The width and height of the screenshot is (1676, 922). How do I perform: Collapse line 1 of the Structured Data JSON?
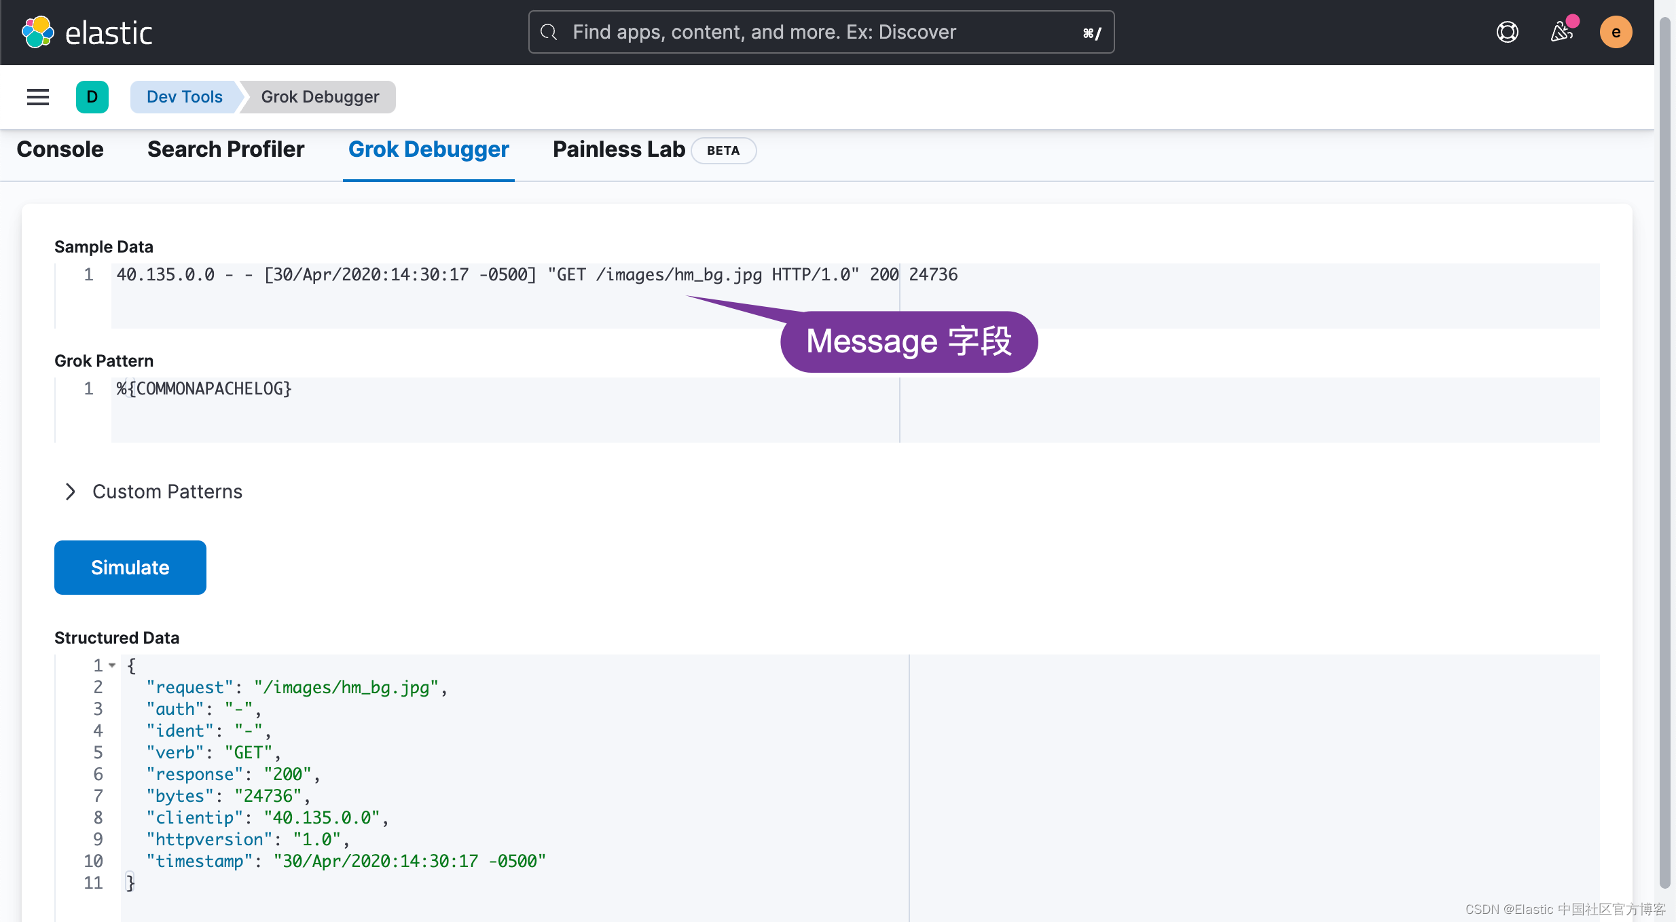112,665
